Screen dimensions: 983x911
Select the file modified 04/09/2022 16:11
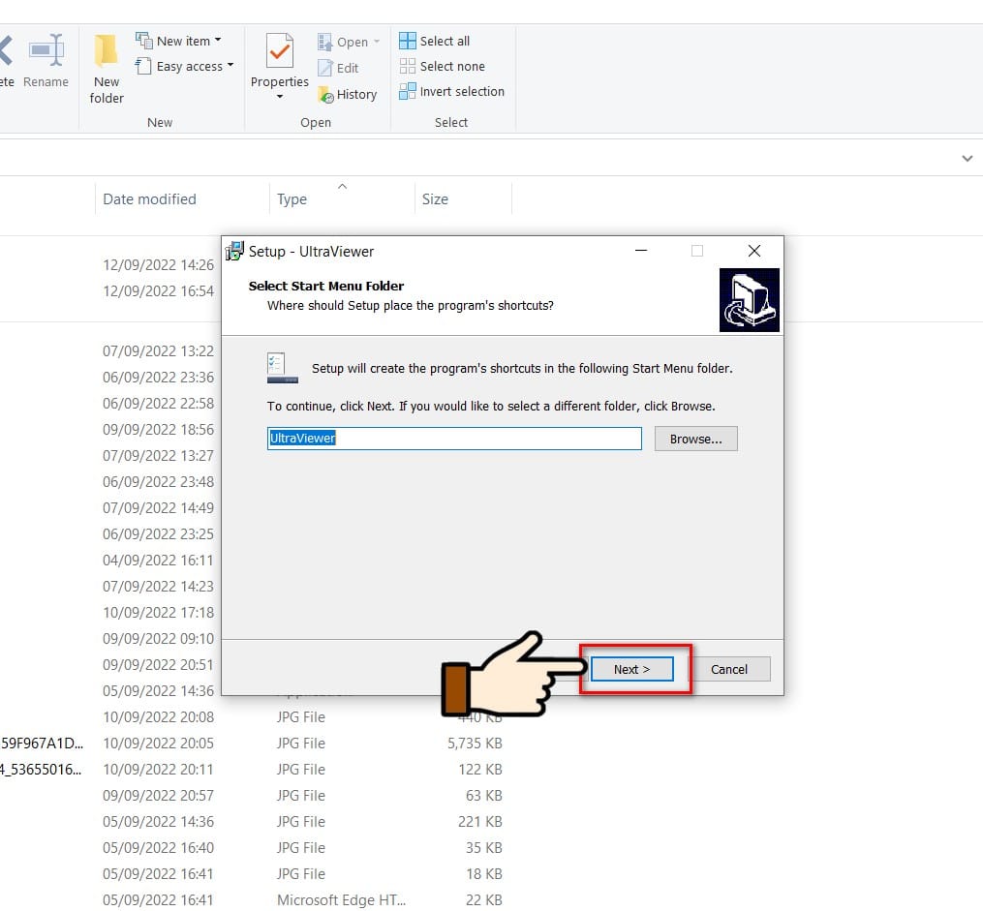coord(159,561)
